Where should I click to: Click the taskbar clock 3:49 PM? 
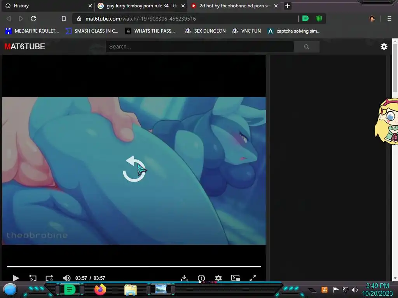(x=377, y=286)
